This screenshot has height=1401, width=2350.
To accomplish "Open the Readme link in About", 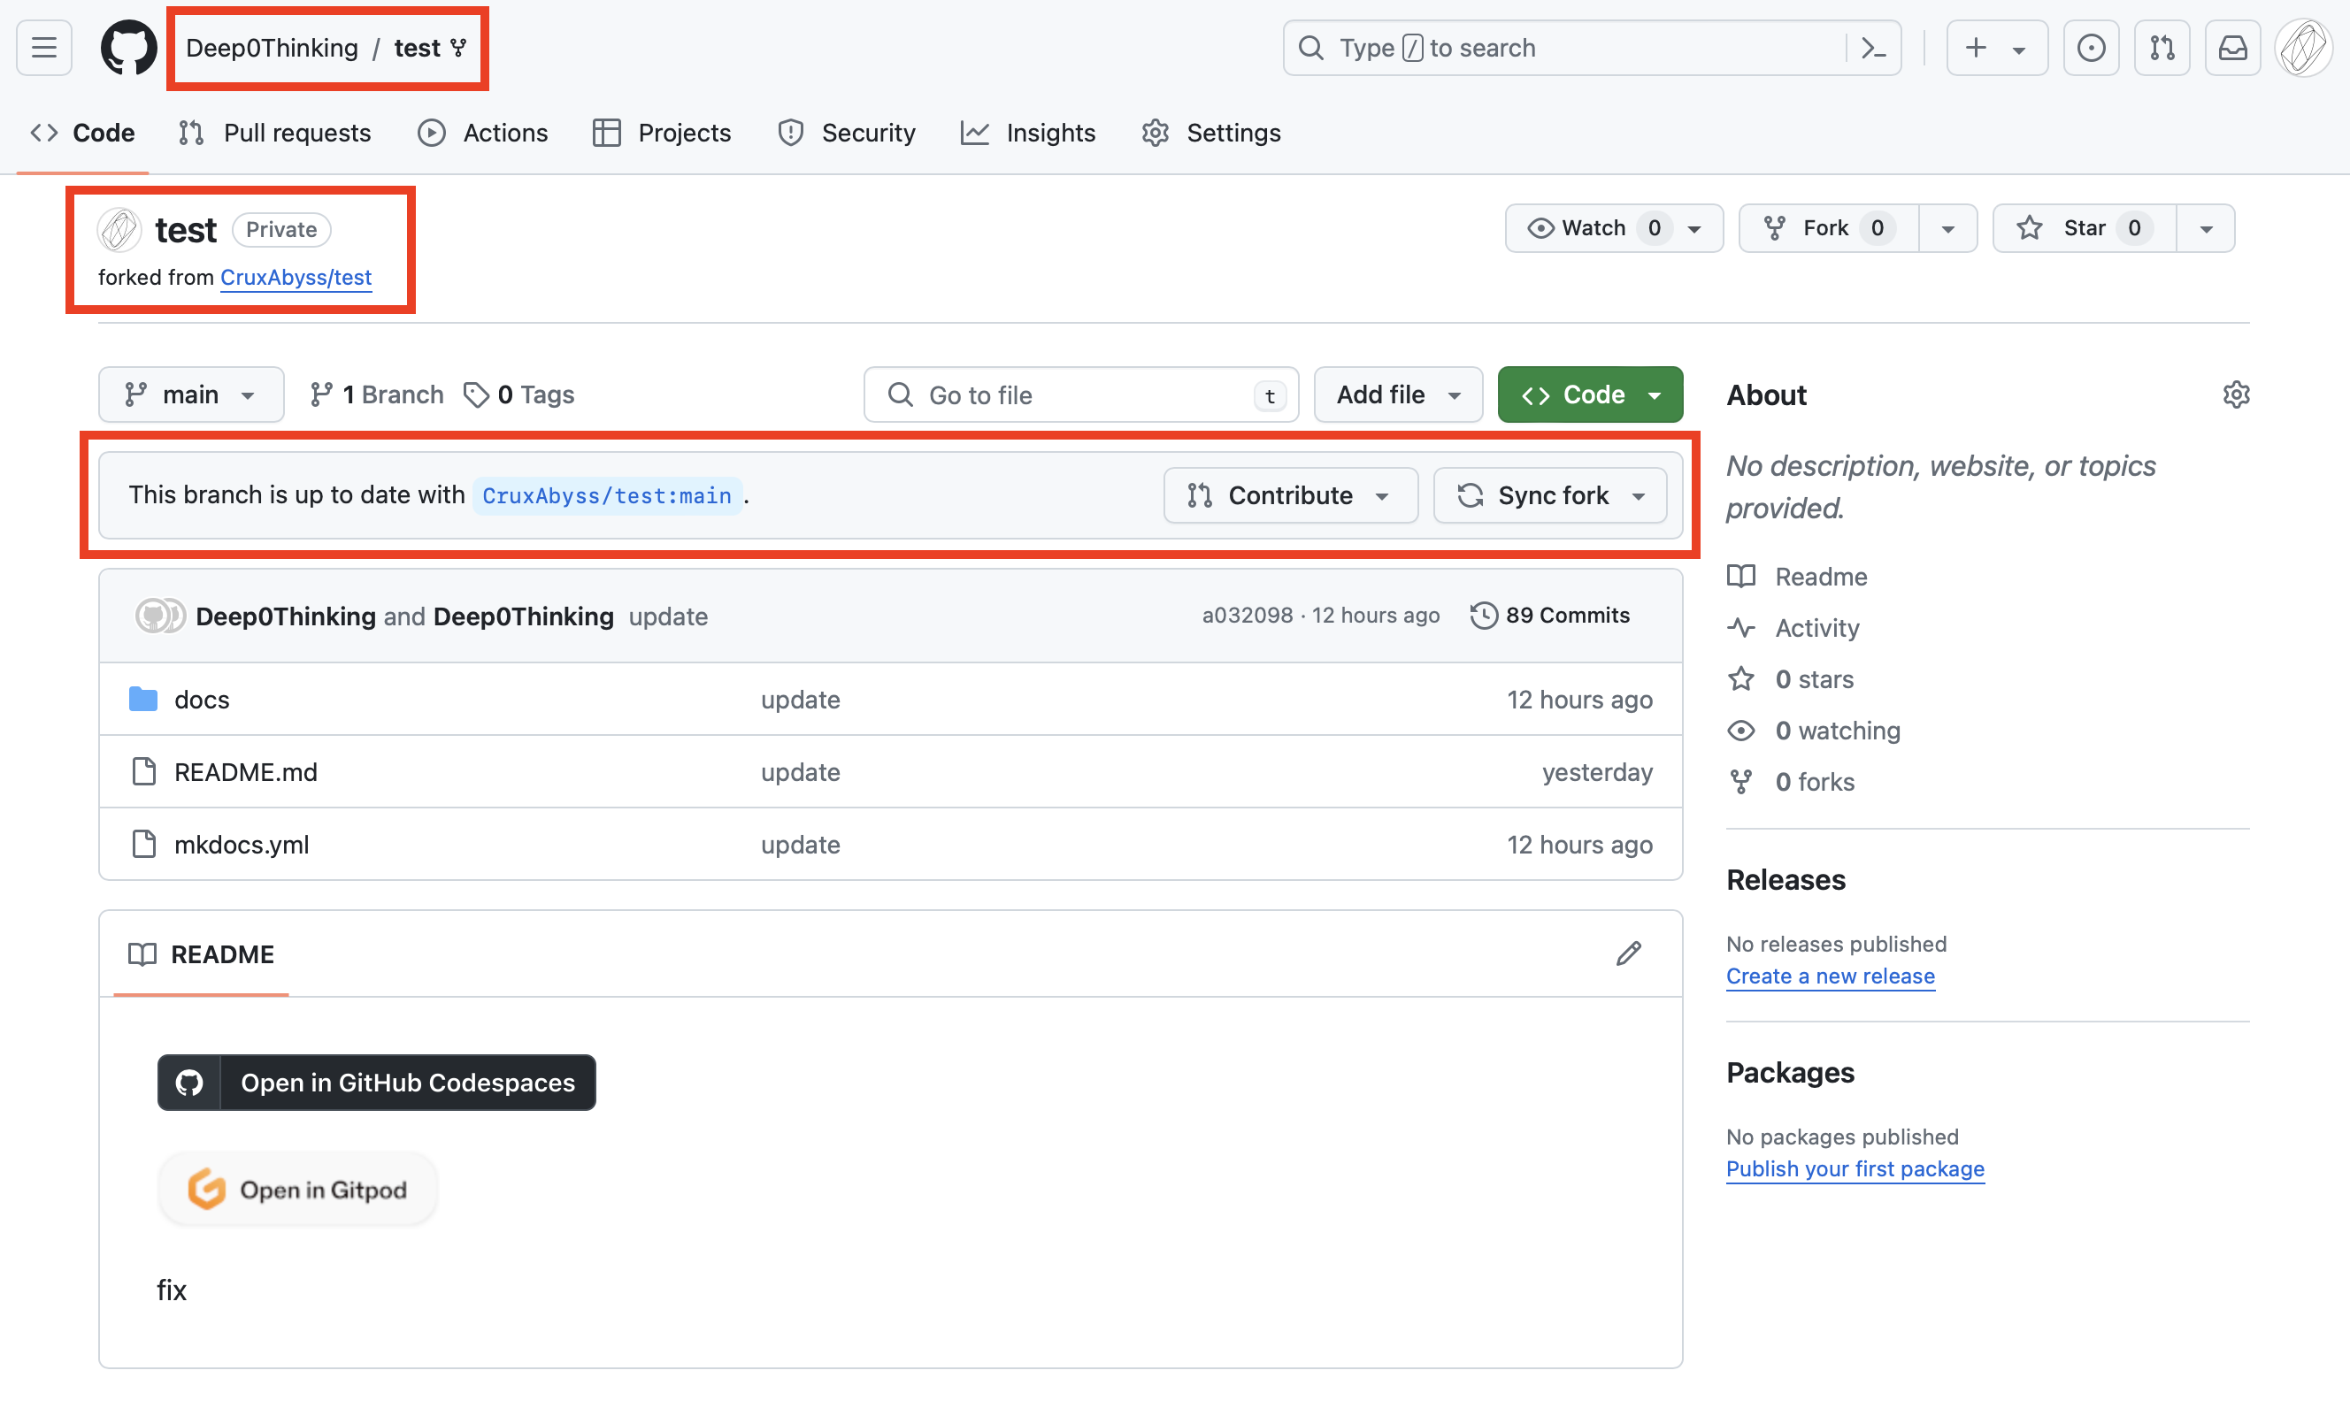I will tap(1797, 576).
